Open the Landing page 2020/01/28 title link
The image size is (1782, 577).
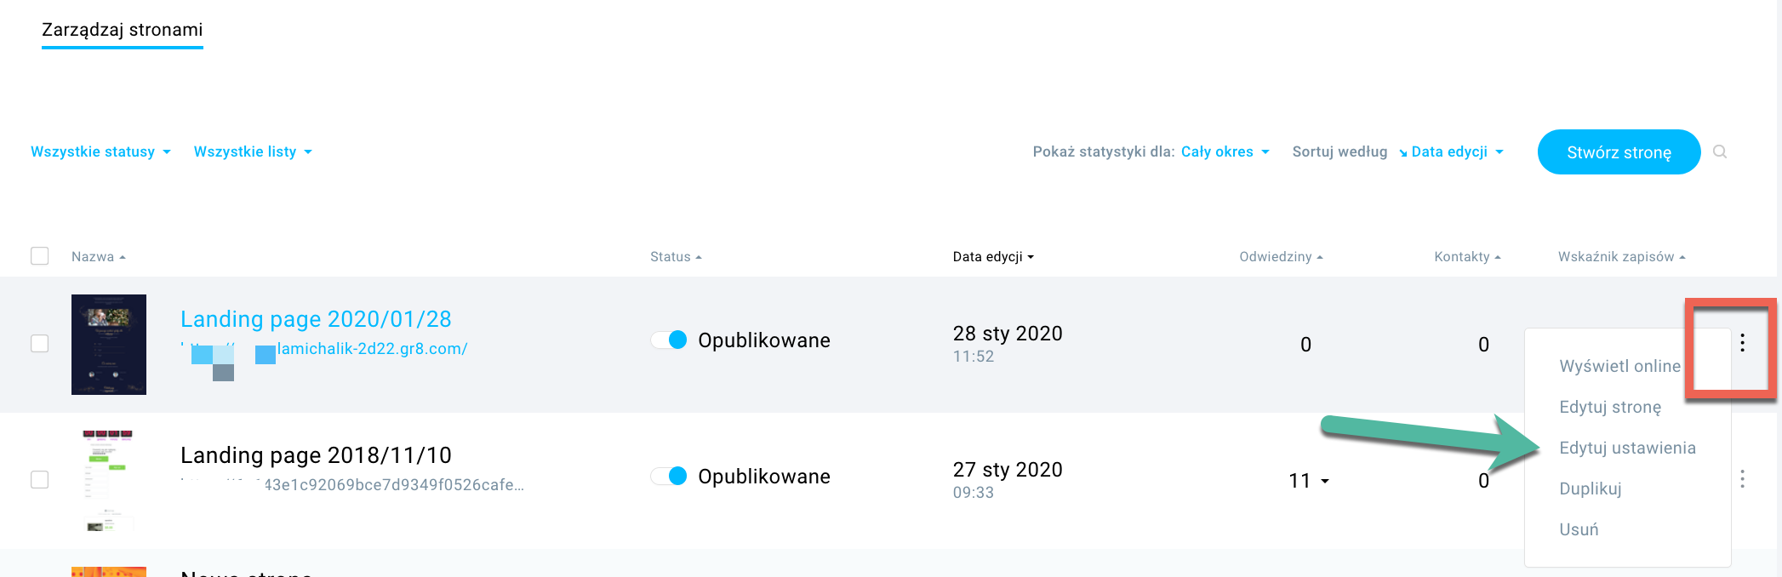[316, 319]
